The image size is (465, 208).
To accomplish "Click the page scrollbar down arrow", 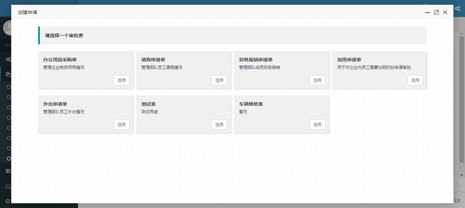I will (462, 175).
